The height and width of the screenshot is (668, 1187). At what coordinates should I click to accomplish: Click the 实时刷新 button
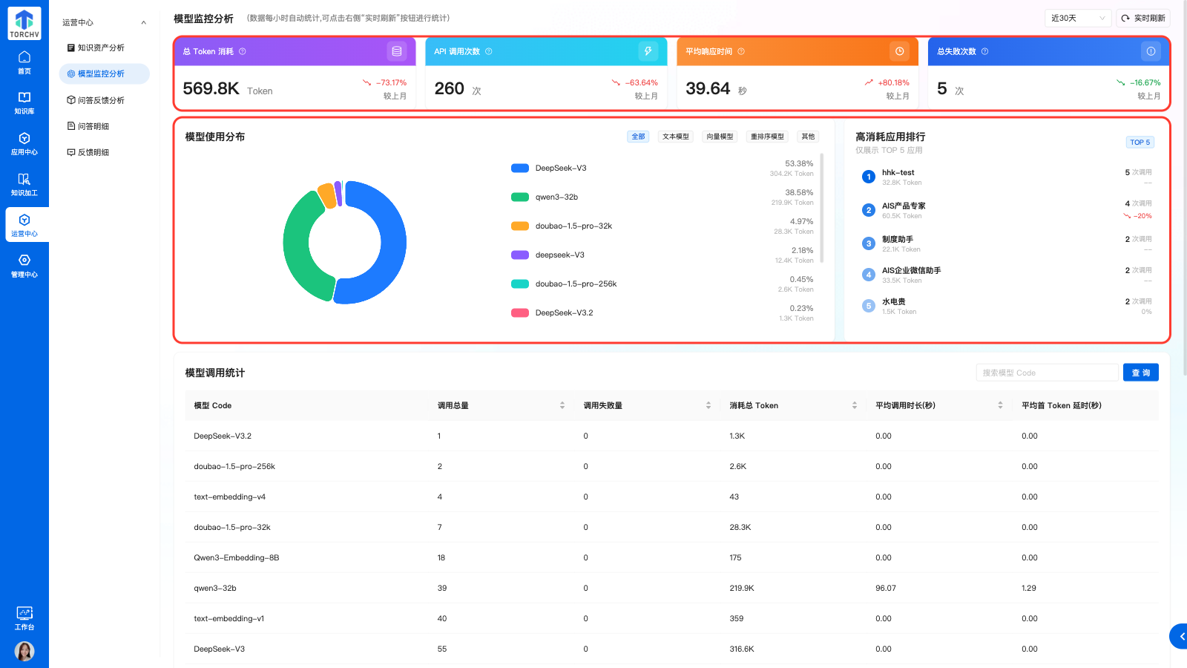1143,18
